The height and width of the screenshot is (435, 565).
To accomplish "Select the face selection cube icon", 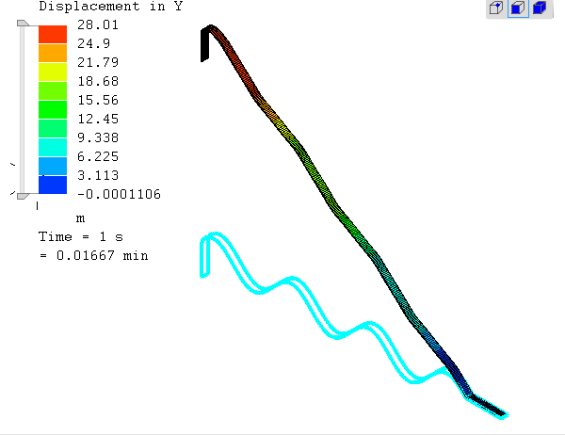I will (518, 8).
